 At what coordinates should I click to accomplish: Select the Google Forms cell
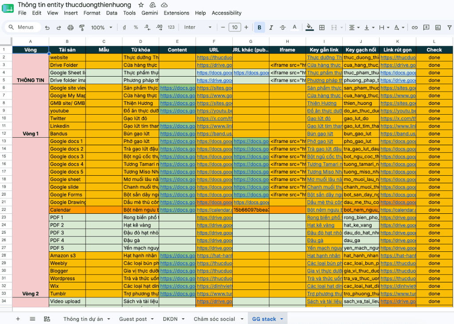tap(67, 194)
